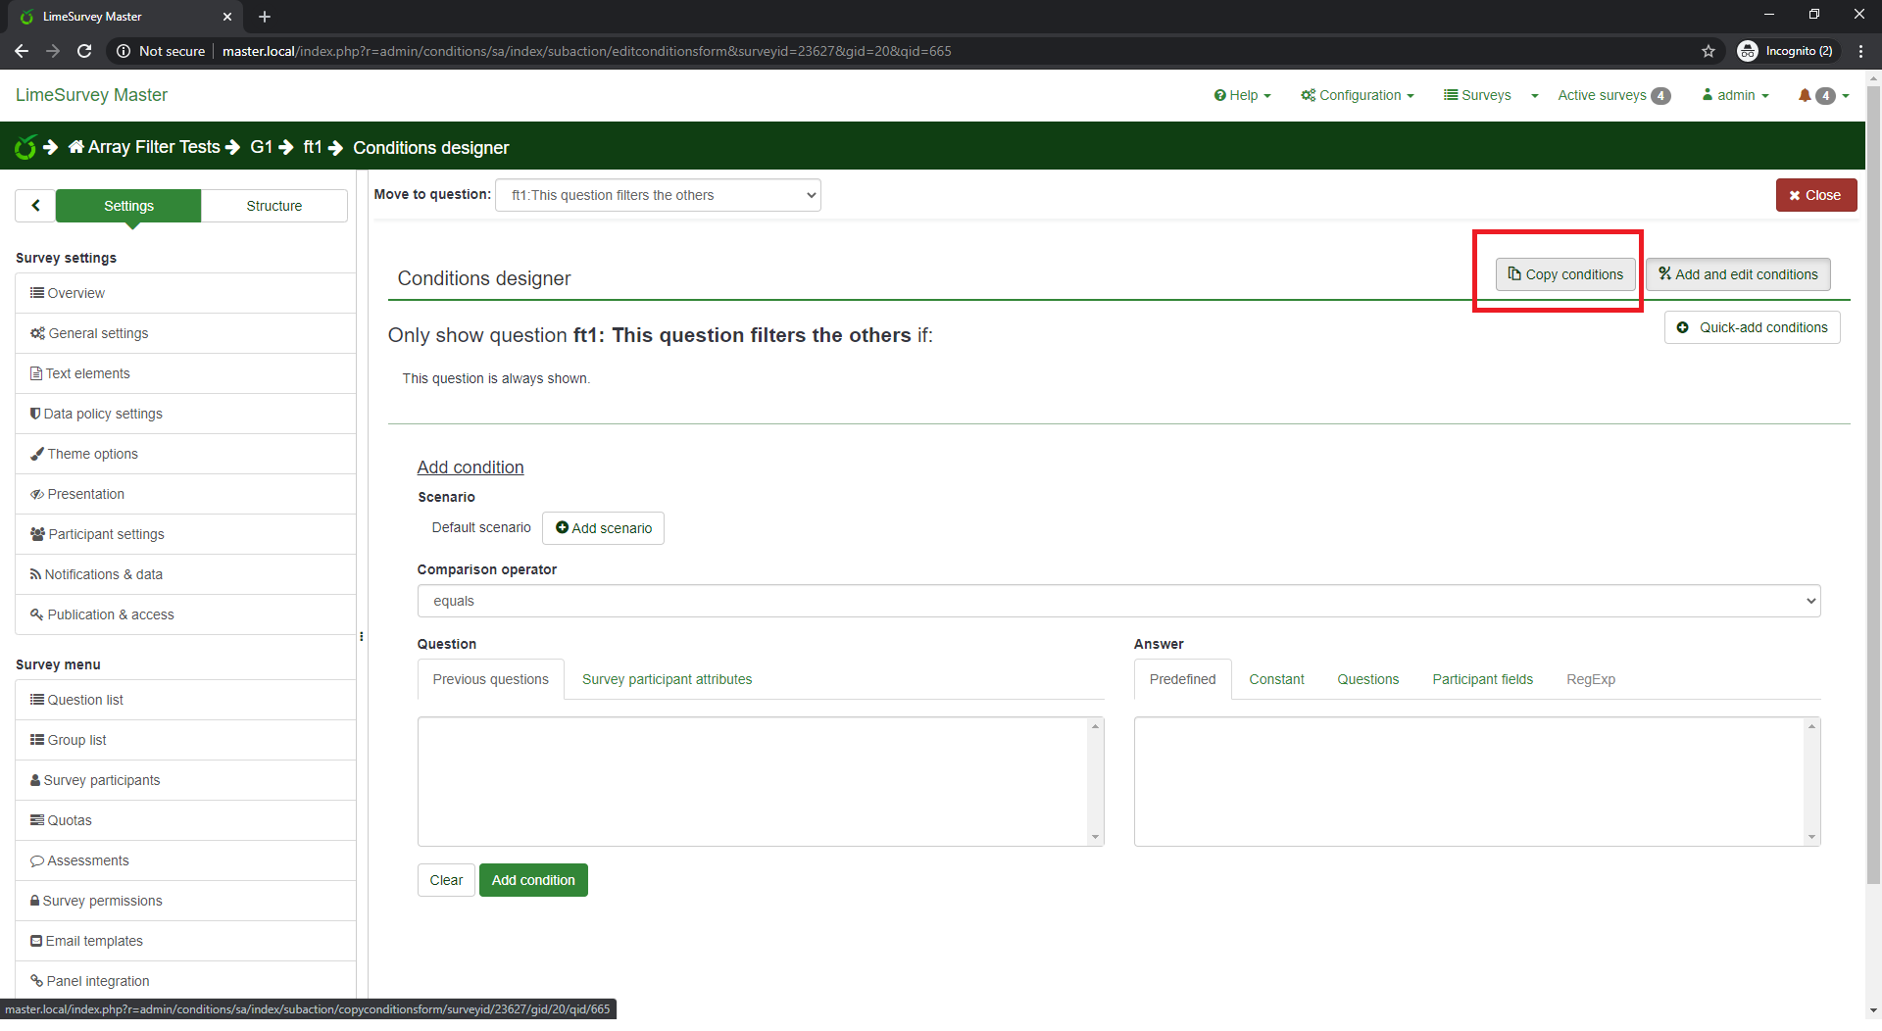Viewport: 1882px width, 1031px height.
Task: Go to ft1 question breadcrumb
Action: [313, 147]
